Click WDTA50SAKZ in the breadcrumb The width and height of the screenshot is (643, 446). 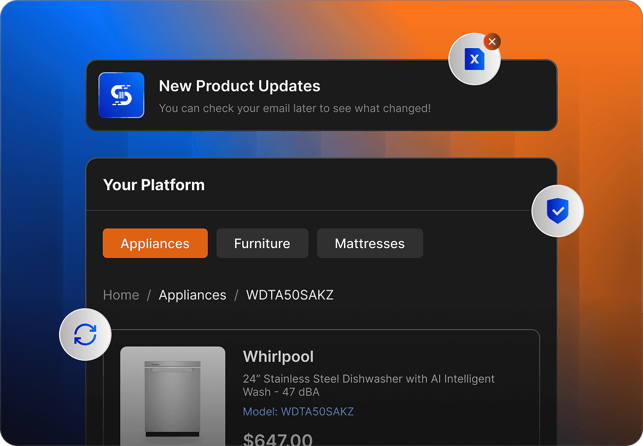(290, 295)
